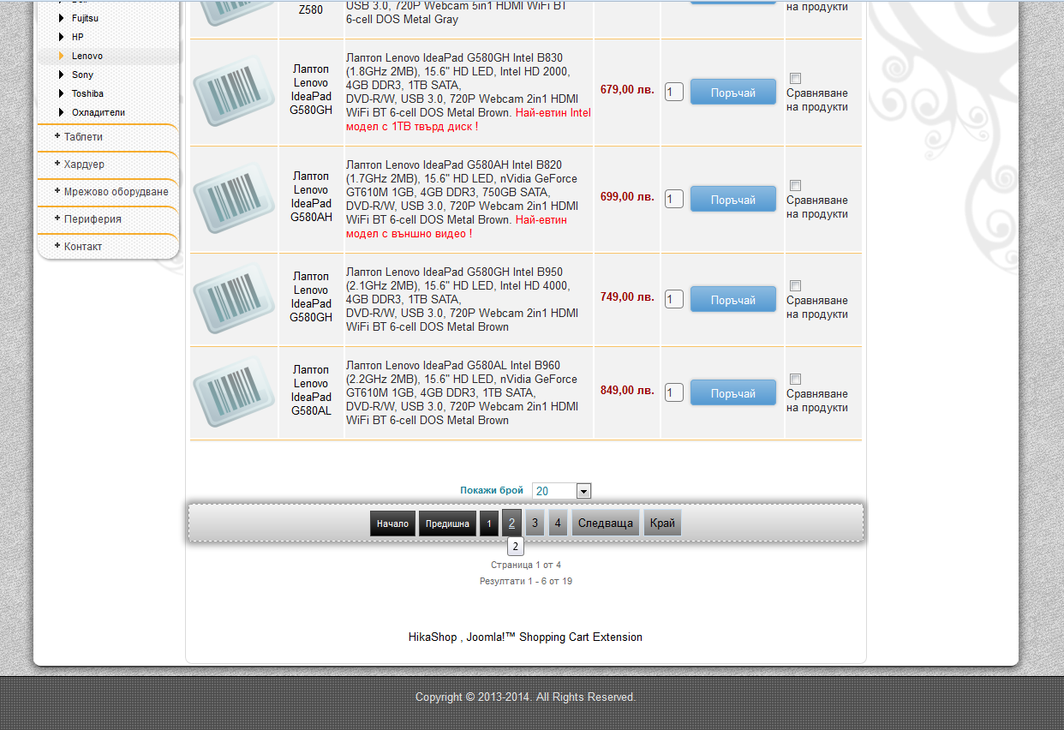1064x730 pixels.
Task: Click the HP category arrow icon
Action: 61,37
